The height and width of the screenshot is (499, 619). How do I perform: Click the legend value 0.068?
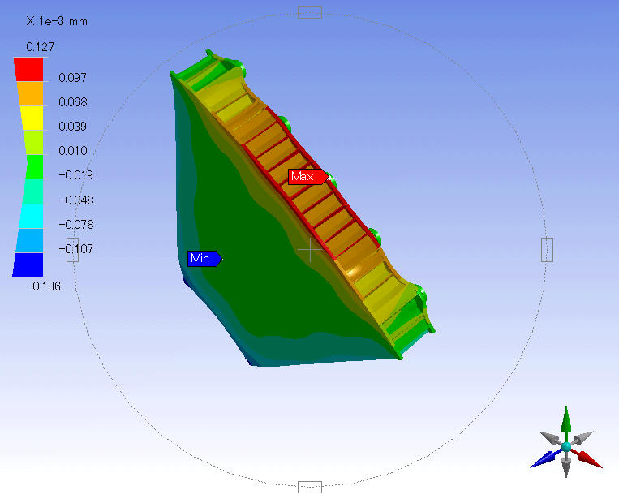73,102
